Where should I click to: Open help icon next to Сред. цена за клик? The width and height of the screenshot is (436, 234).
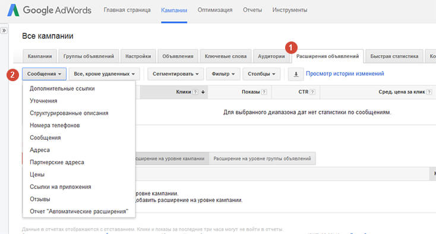[x=429, y=92]
